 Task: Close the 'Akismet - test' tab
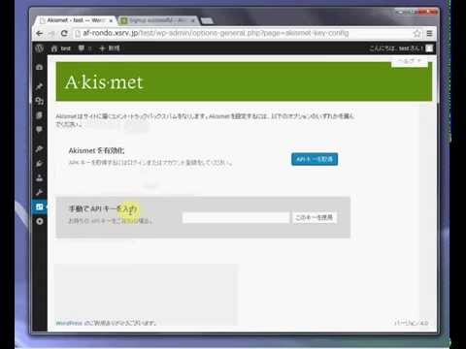111,20
